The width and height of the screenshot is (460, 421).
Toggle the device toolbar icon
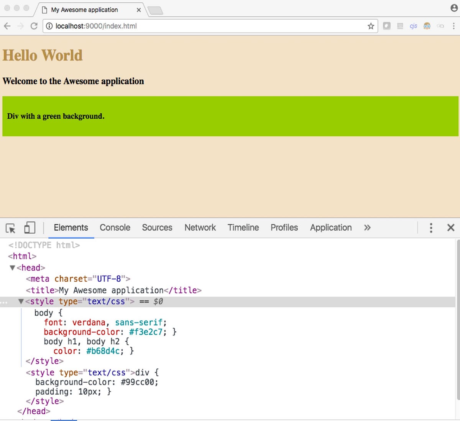[x=30, y=228]
